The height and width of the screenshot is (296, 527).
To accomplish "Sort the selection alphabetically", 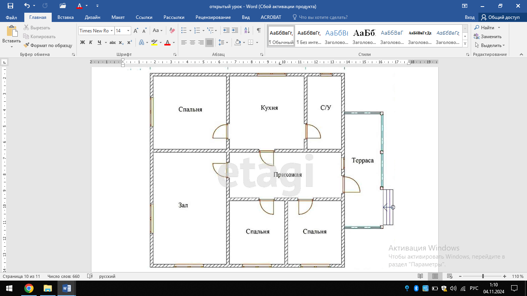I will [x=247, y=30].
